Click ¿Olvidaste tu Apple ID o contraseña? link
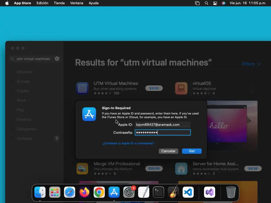This screenshot has height=203, width=271. 128,143
